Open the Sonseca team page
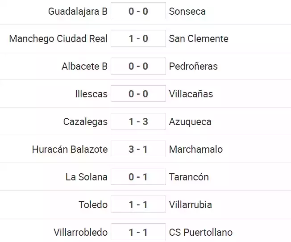Viewport: 291px width, 242px height. [x=187, y=11]
